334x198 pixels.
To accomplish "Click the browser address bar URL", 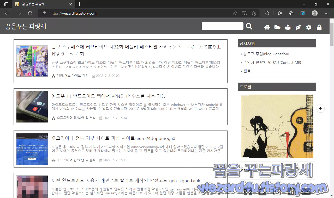I will point(73,13).
